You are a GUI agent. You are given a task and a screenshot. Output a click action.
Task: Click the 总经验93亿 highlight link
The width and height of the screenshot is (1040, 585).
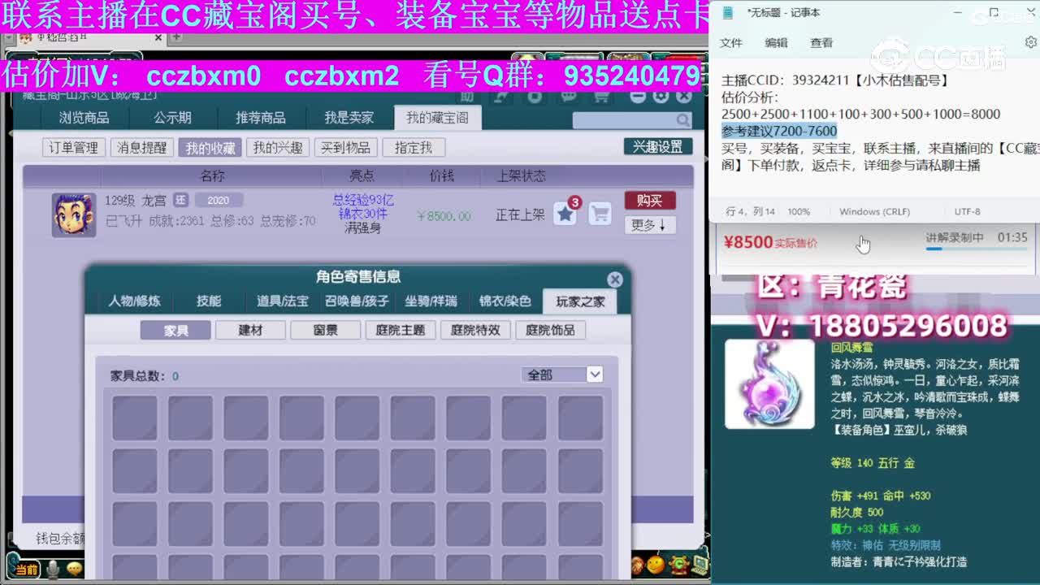coord(363,200)
